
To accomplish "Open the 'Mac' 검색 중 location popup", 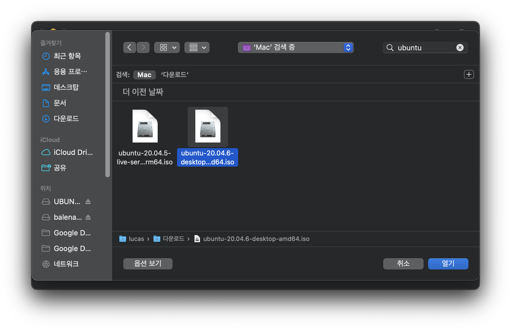I will pos(296,48).
